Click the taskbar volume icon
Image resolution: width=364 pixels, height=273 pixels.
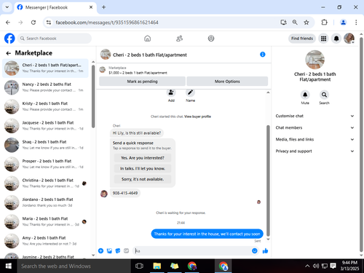[315, 266]
